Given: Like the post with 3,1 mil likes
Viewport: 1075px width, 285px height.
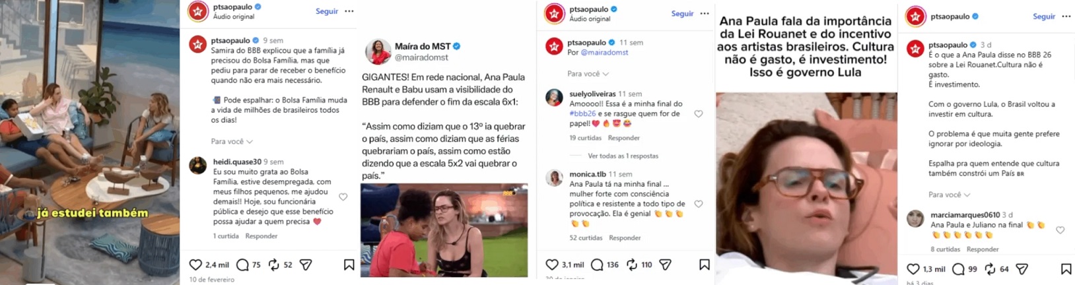Looking at the screenshot, I should 552,265.
